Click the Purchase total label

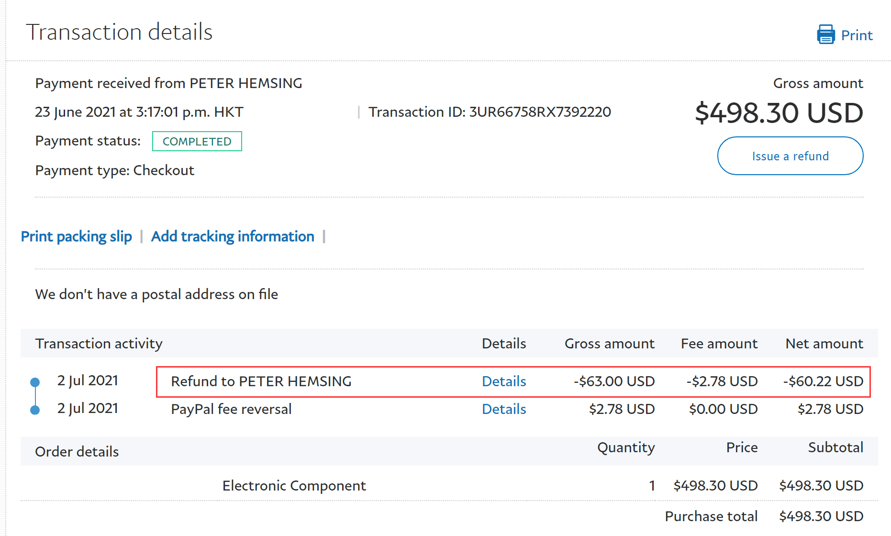pos(711,516)
